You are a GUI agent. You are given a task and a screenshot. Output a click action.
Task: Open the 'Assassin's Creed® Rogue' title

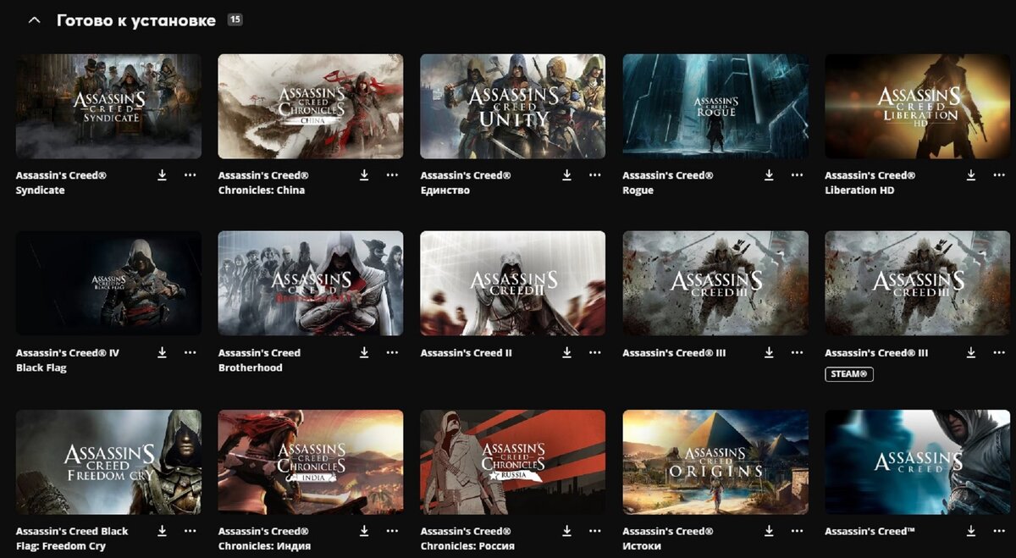coord(668,183)
